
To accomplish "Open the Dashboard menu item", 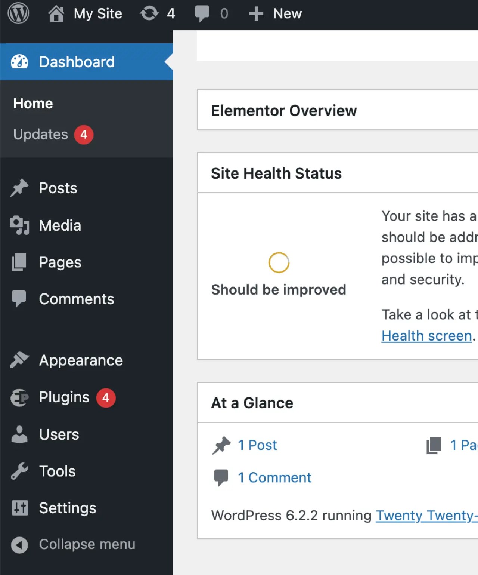I will pos(87,62).
